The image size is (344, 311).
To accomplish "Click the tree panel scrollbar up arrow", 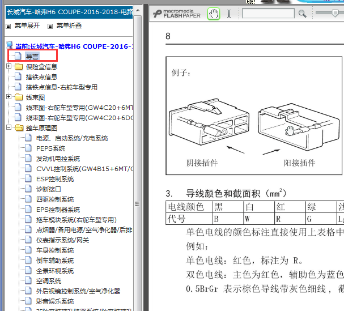I will click(138, 10).
